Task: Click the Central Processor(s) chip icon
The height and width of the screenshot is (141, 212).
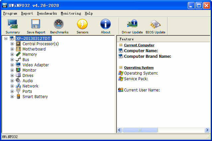Action: point(18,44)
